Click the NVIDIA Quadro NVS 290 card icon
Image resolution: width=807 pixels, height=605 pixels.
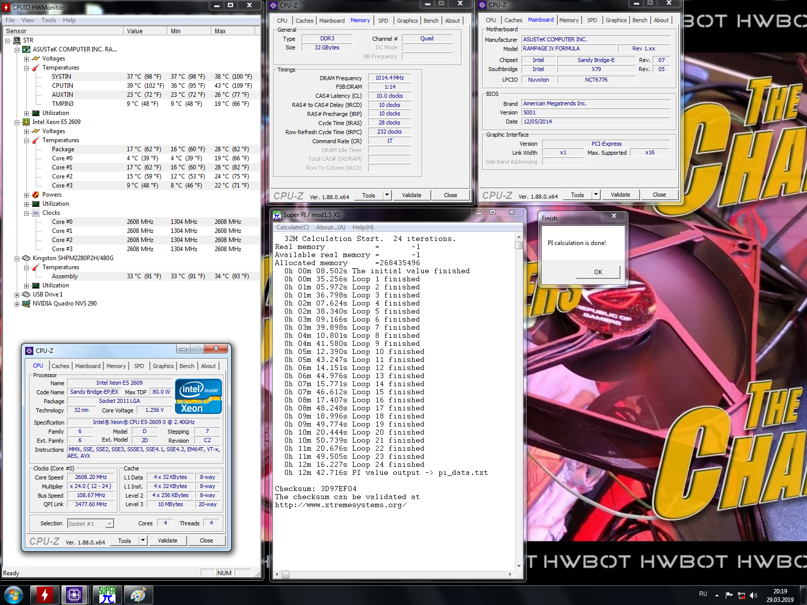pos(26,304)
